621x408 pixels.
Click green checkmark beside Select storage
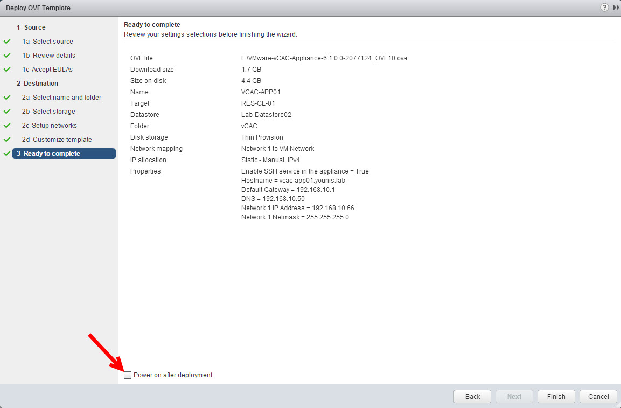(7, 112)
